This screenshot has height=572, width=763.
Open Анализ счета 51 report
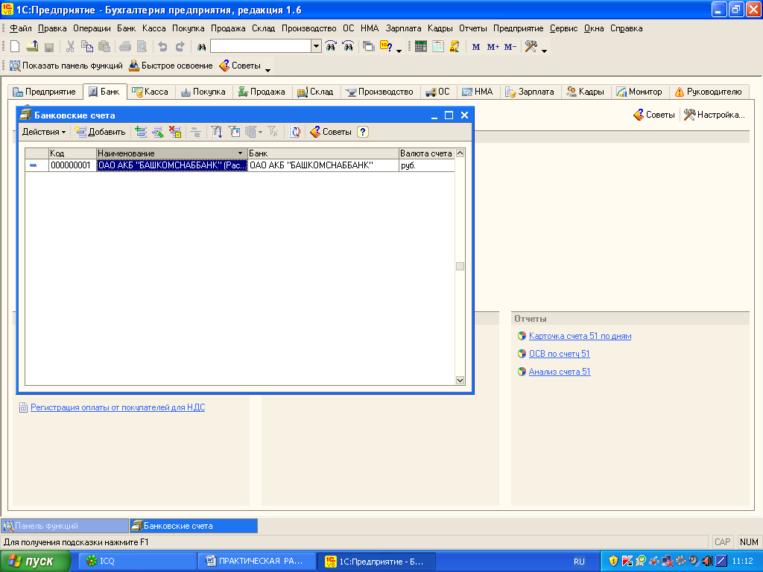click(560, 372)
